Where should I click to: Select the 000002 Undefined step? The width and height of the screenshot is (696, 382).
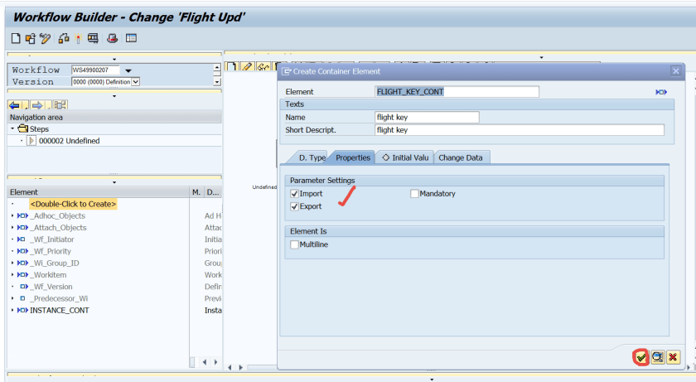pos(69,141)
